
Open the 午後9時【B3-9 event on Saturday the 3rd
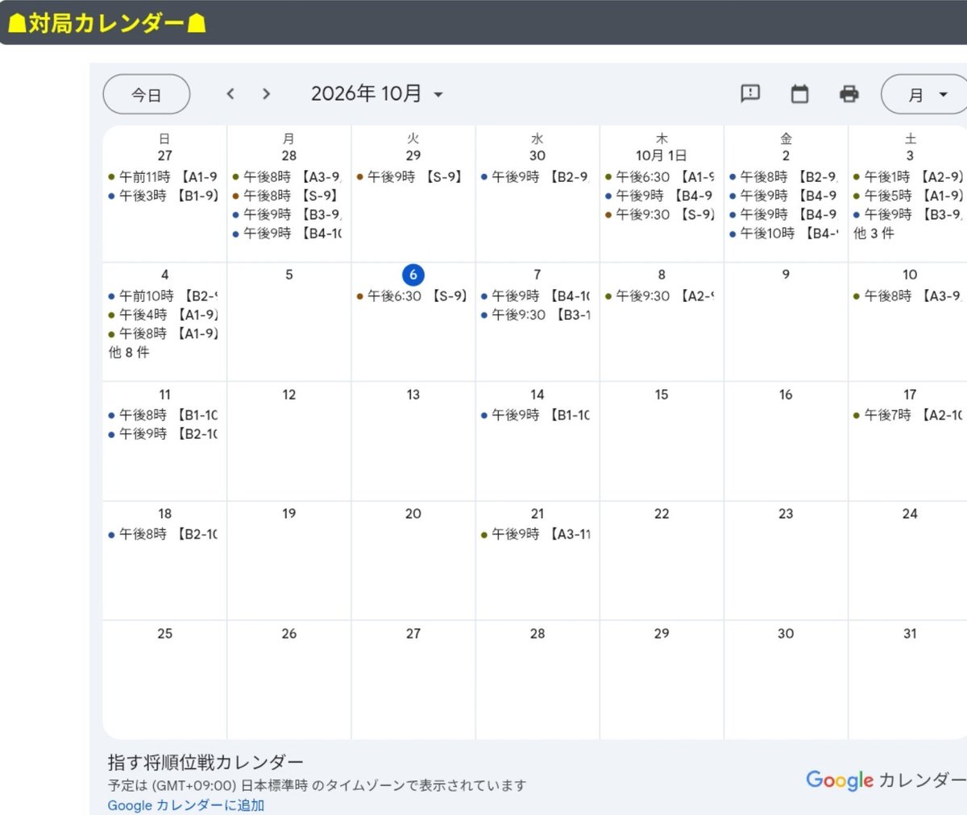coord(909,215)
